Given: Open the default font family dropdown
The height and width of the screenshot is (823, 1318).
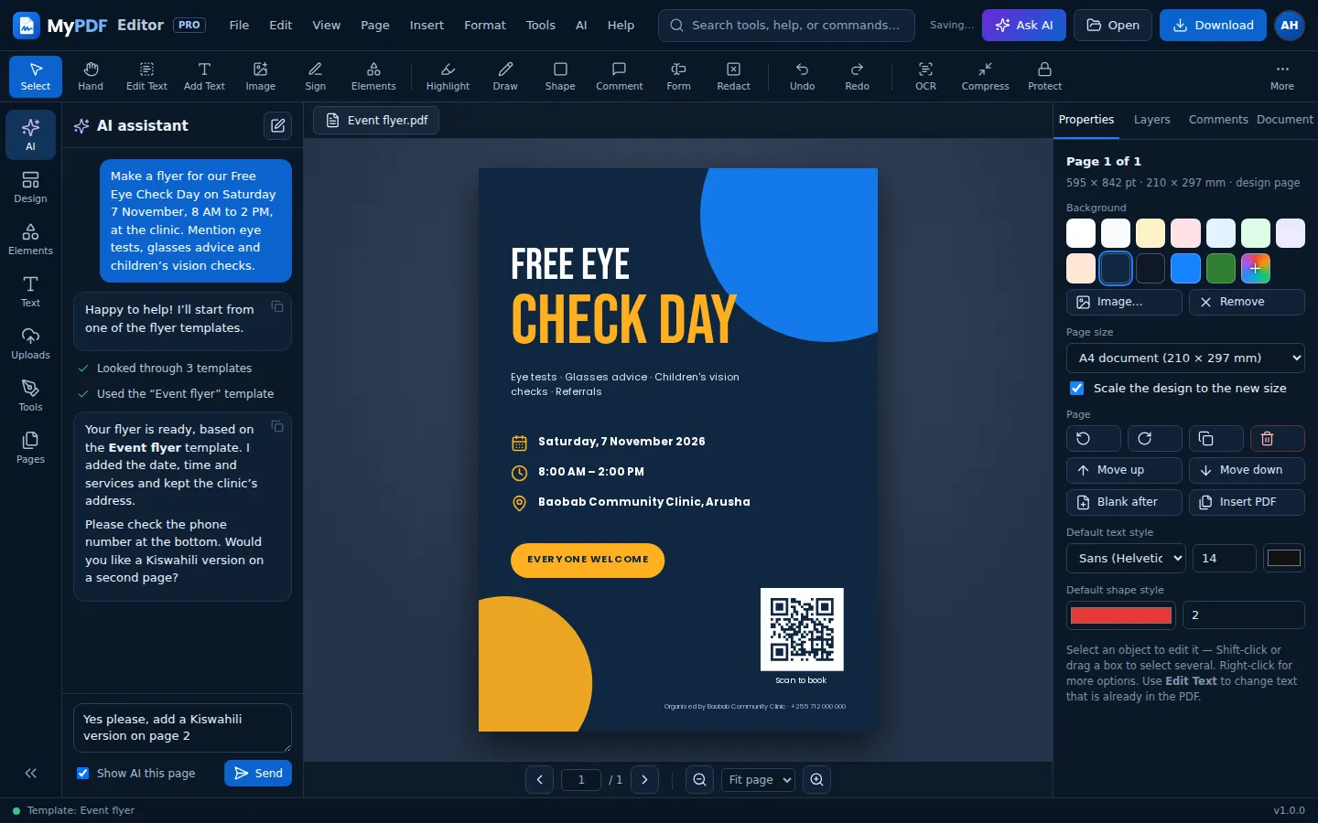Looking at the screenshot, I should click(1126, 558).
